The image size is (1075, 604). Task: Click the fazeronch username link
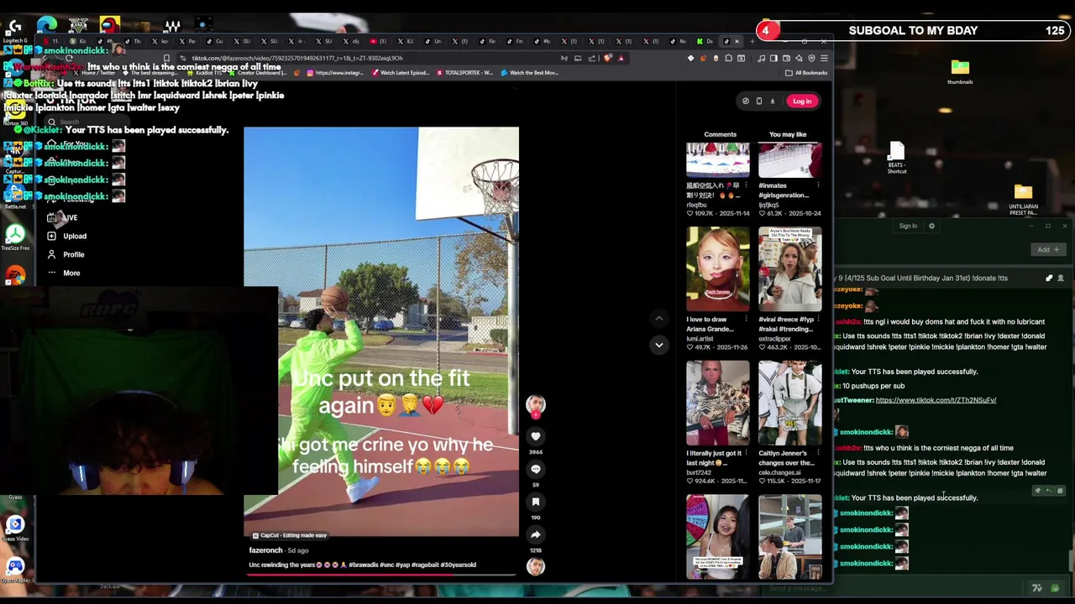265,550
